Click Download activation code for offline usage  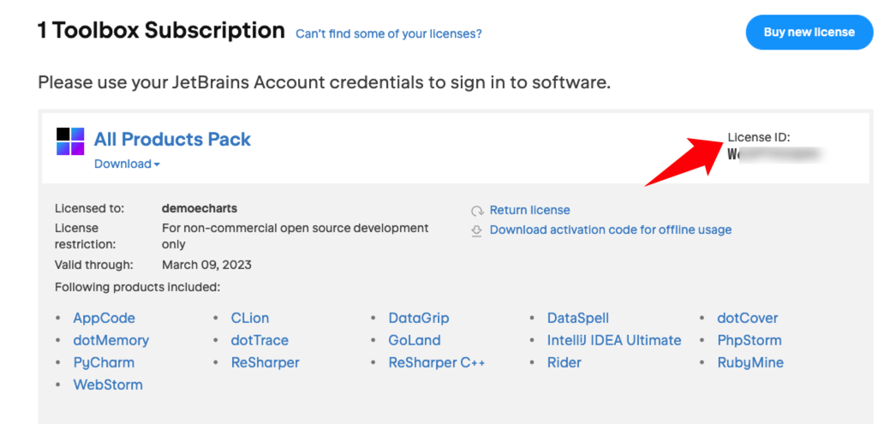(611, 230)
